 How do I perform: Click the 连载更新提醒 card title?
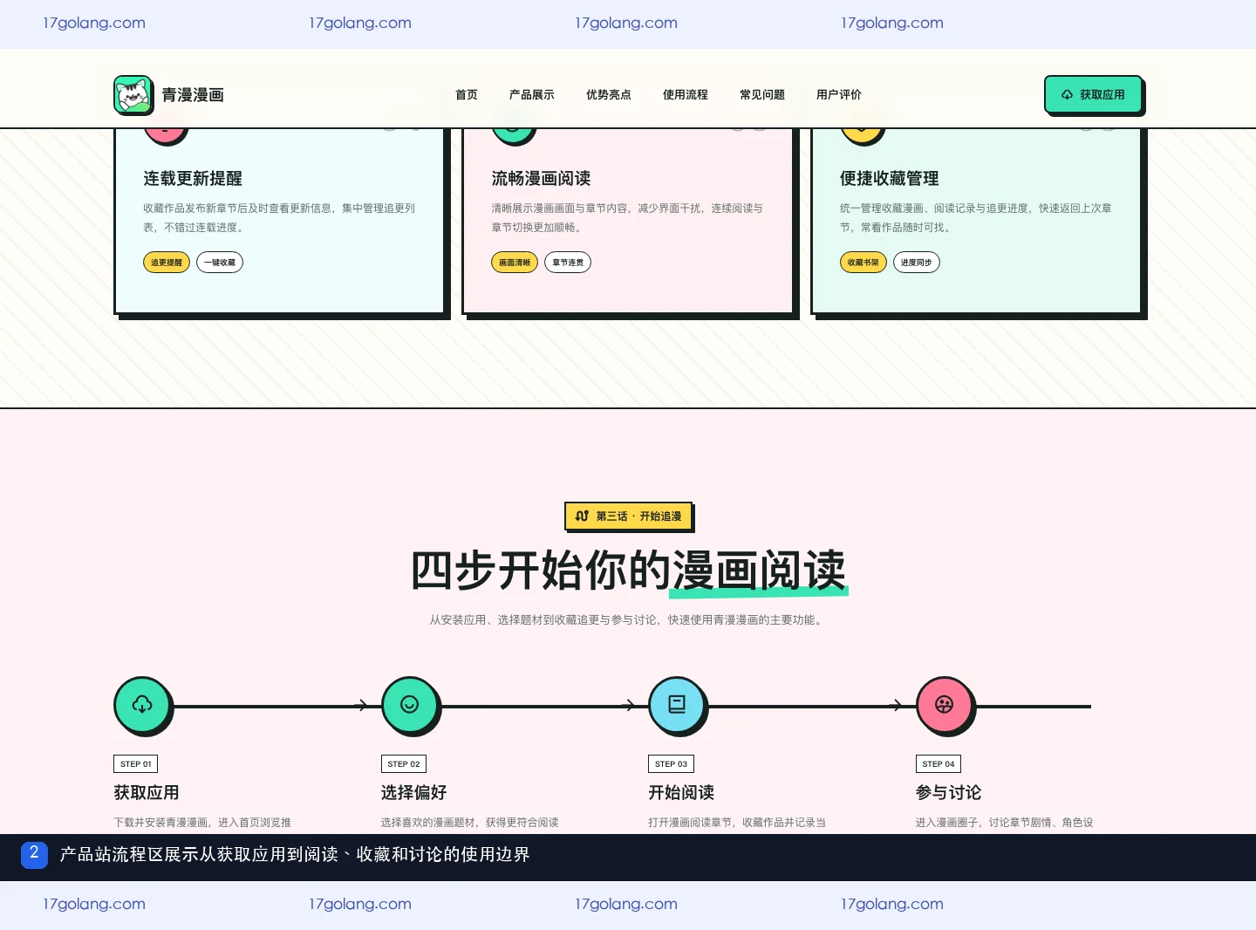click(193, 178)
